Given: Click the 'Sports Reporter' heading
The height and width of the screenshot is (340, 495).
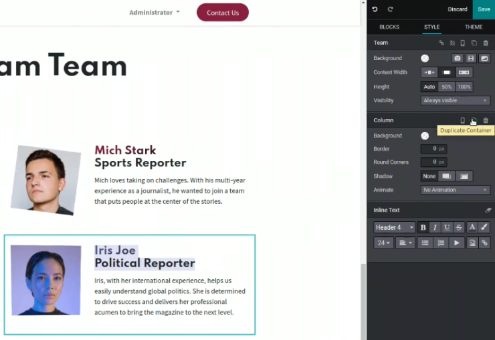Looking at the screenshot, I should (x=140, y=163).
